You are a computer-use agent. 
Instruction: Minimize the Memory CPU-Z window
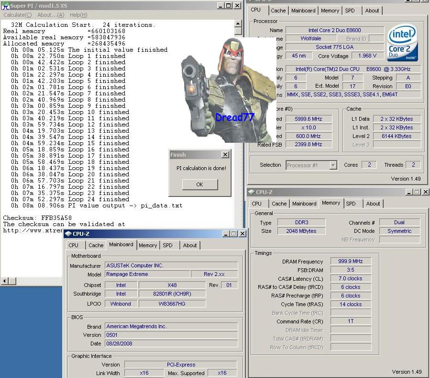[408, 192]
